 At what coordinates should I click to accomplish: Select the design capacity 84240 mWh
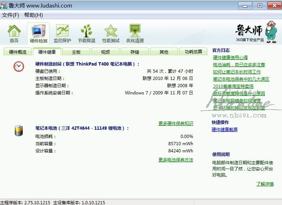181,151
